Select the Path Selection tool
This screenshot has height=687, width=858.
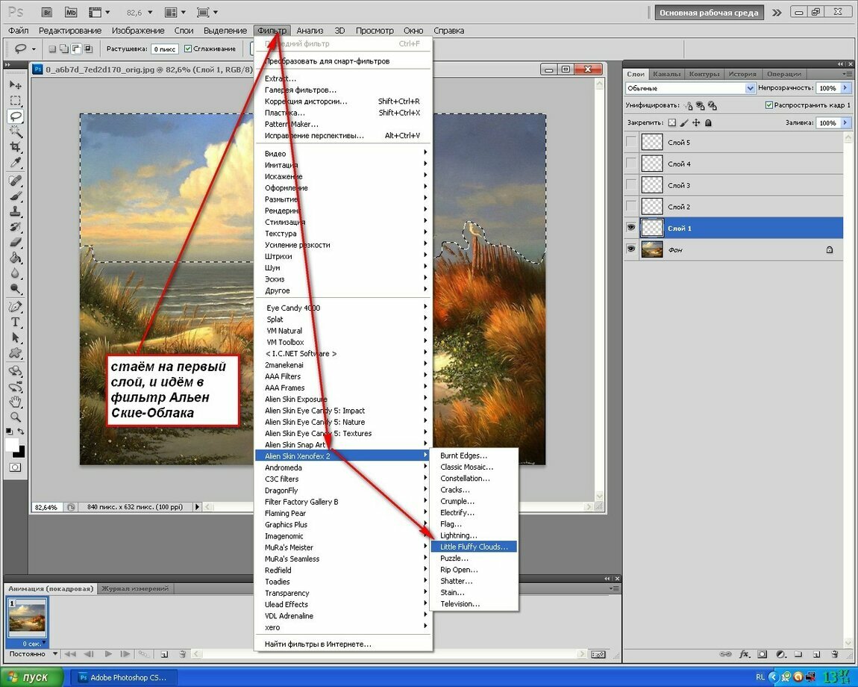tap(16, 338)
